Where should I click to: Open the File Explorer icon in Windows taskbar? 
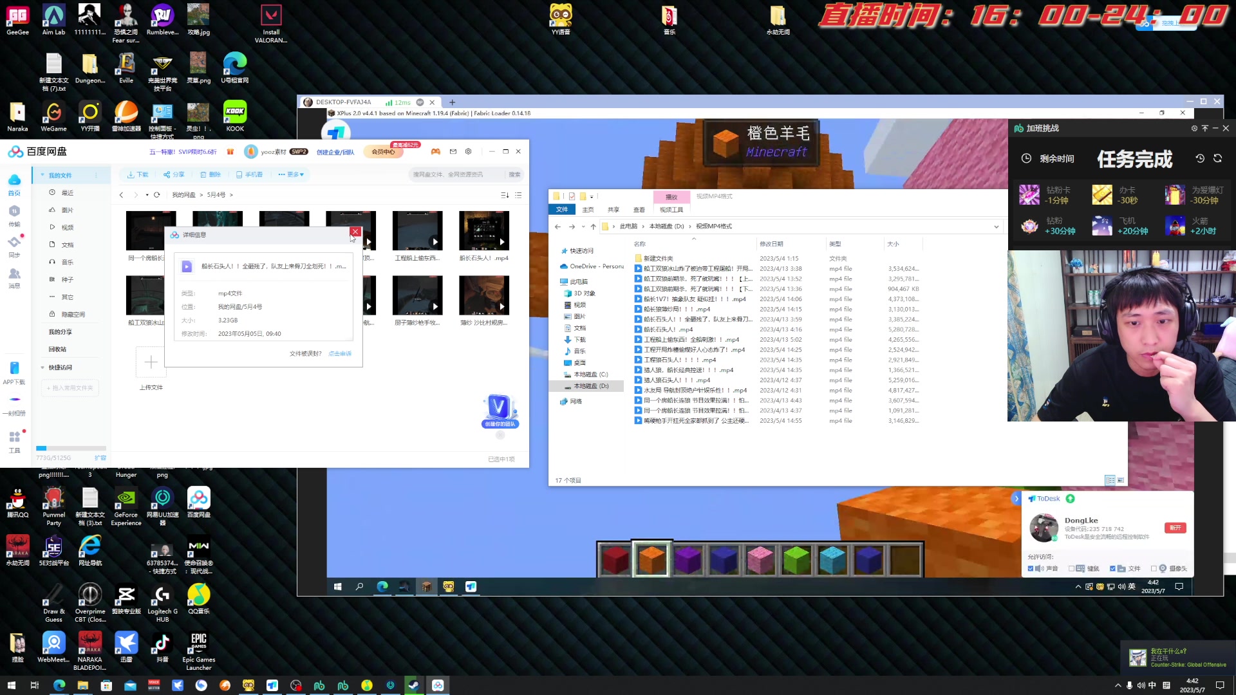(x=83, y=685)
